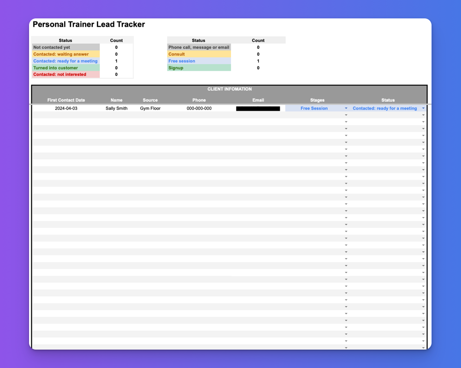Click the 'Consult' yellow status cell
The image size is (461, 368).
click(x=199, y=54)
